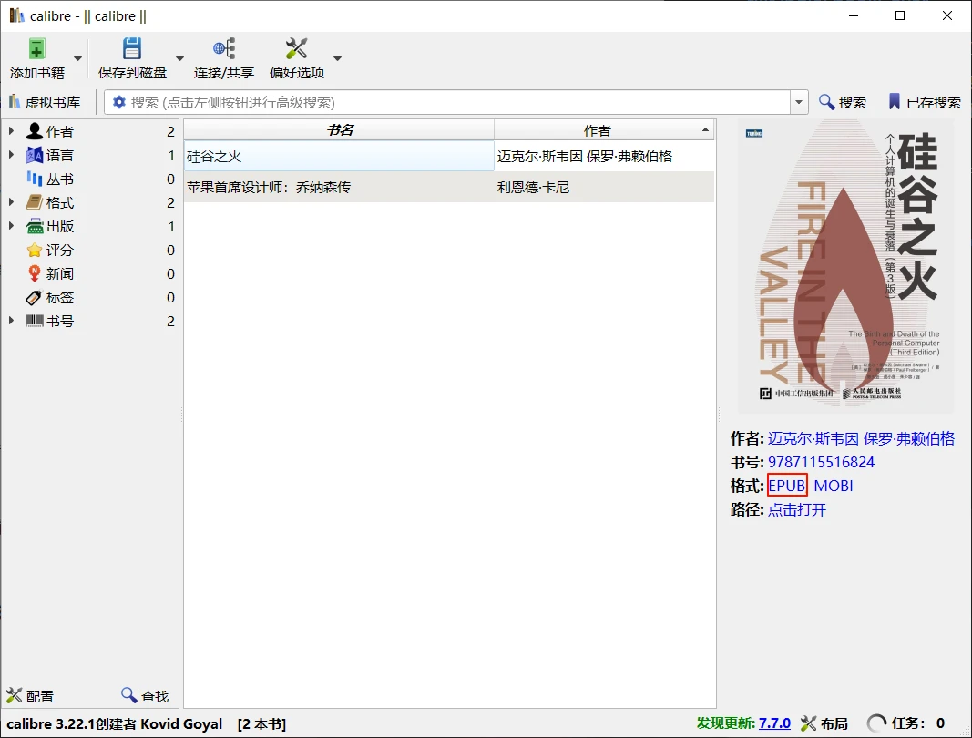972x738 pixels.
Task: Select the Tags (标签) icon
Action: click(34, 298)
